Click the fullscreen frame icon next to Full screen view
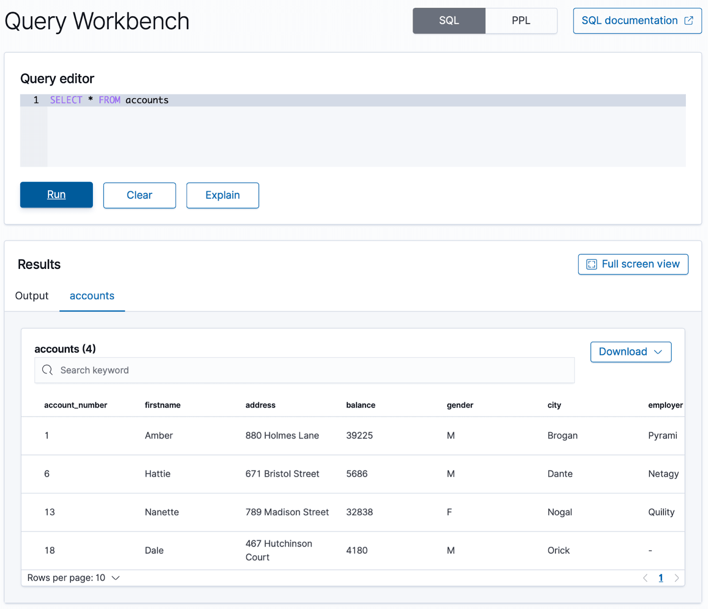Viewport: 708px width, 609px height. pyautogui.click(x=591, y=264)
